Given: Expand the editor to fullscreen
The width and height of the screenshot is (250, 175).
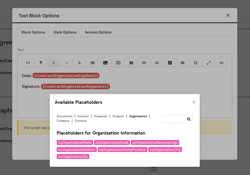Looking at the screenshot, I should coord(208,63).
